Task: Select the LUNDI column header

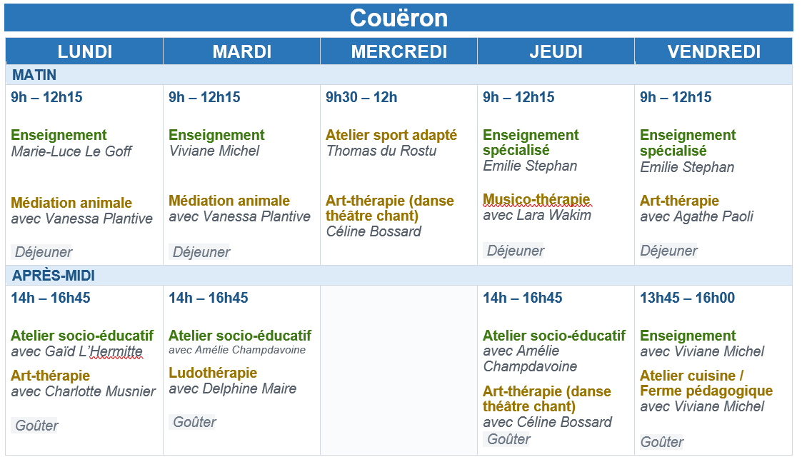Action: pyautogui.click(x=84, y=51)
